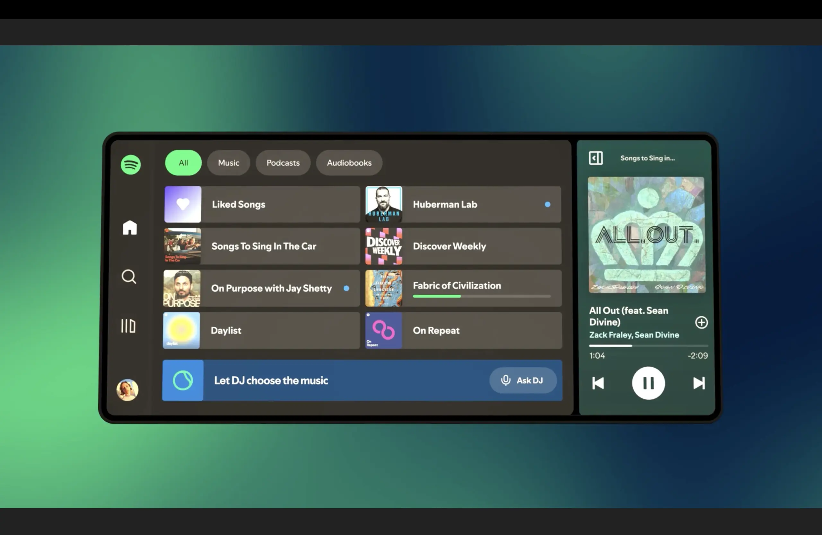Add All Out to library plus icon
The image size is (822, 535).
[x=702, y=323]
